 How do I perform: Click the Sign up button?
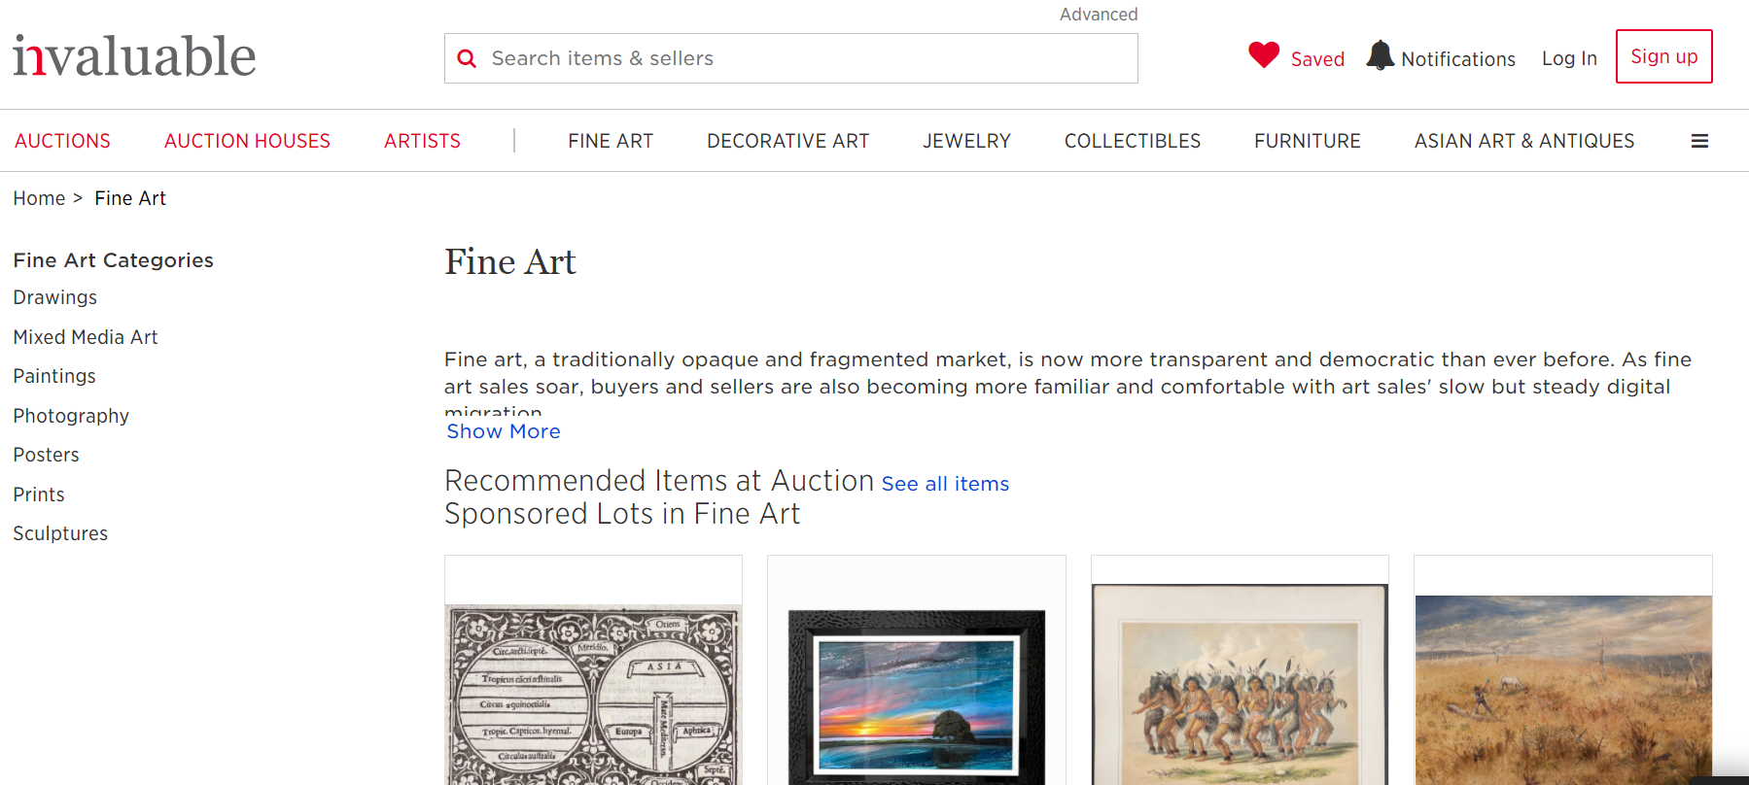[1662, 56]
